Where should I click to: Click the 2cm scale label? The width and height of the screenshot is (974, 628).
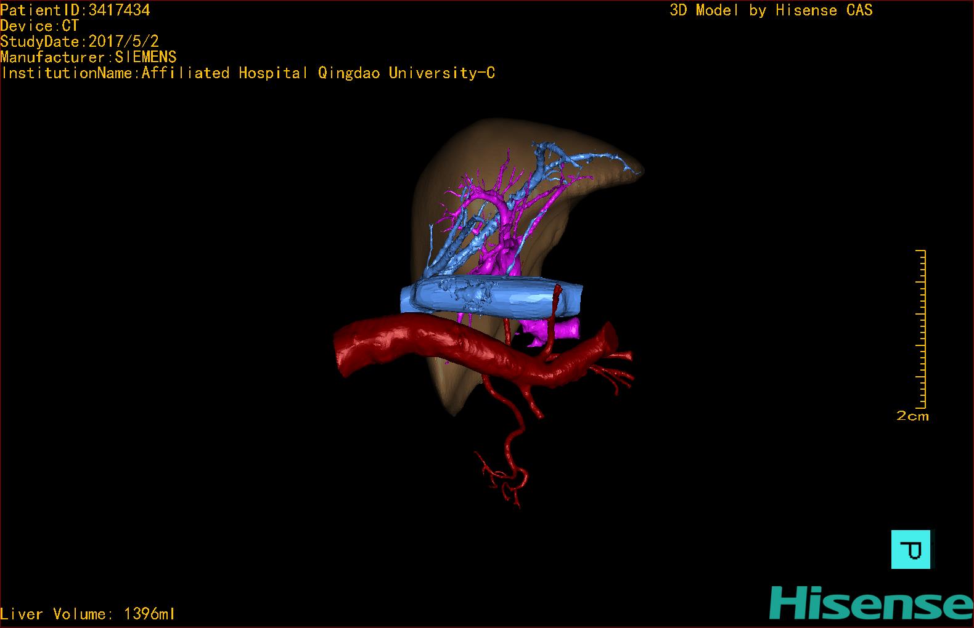pyautogui.click(x=912, y=416)
